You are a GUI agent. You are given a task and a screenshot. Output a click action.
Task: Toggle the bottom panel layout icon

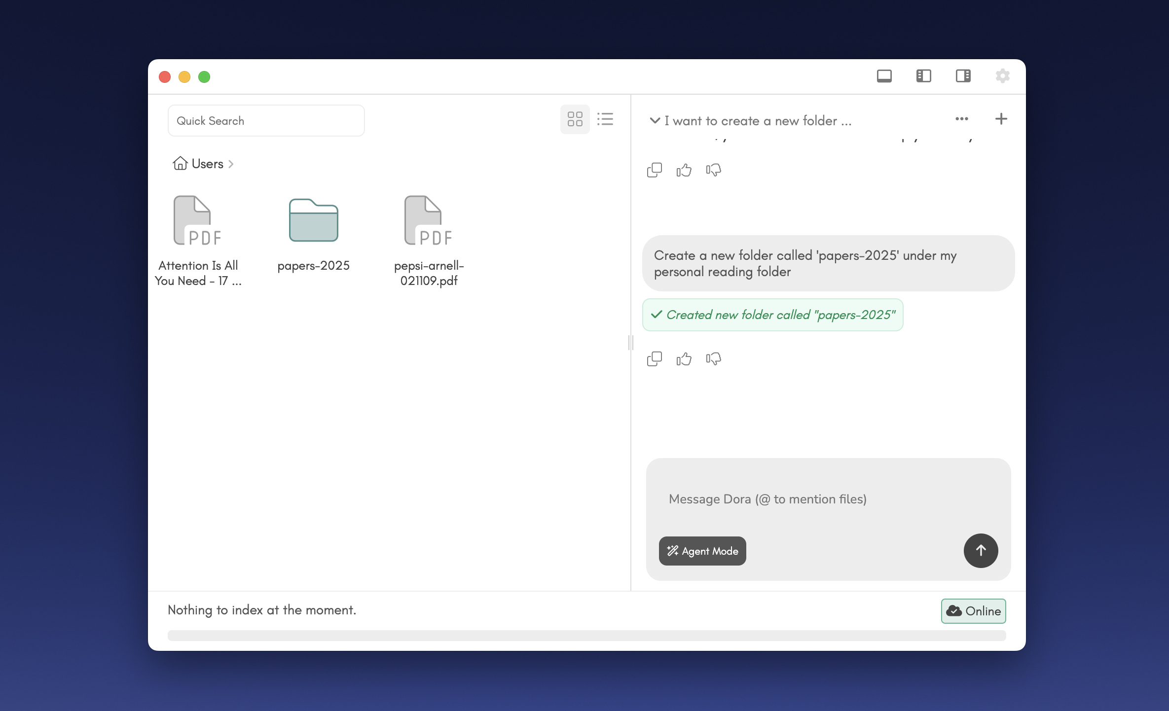(884, 76)
